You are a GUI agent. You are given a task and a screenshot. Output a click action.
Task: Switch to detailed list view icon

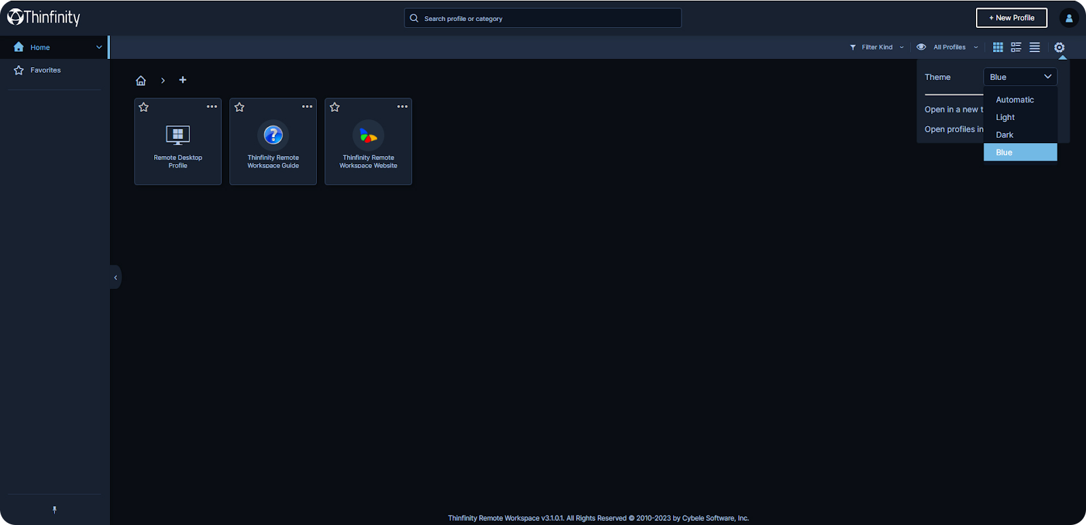click(x=1016, y=47)
